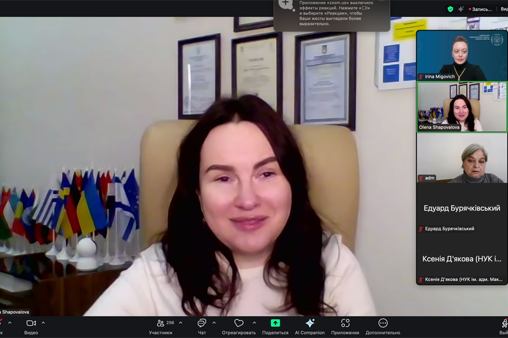Click the Irina Migovich name label
This screenshot has width=508, height=338.
[x=440, y=77]
